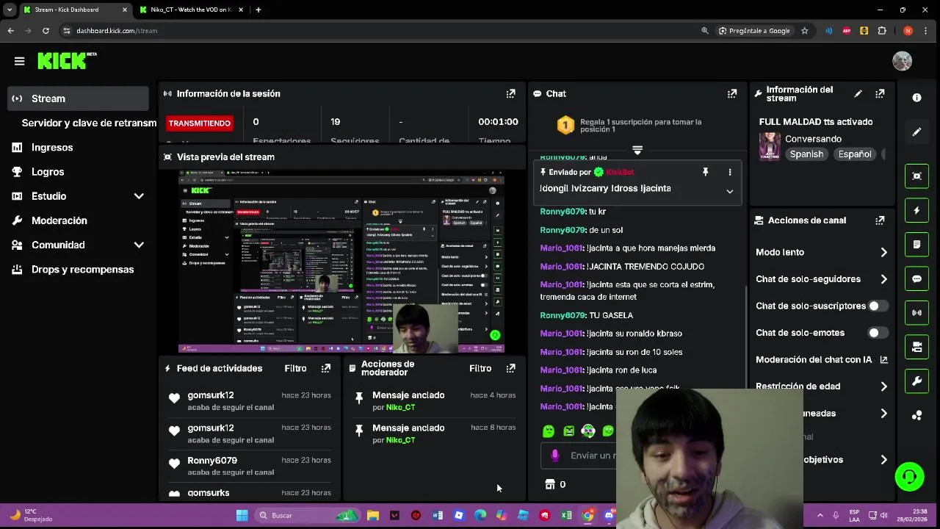The width and height of the screenshot is (940, 529).
Task: Open Modo lento options arrow
Action: pos(883,252)
